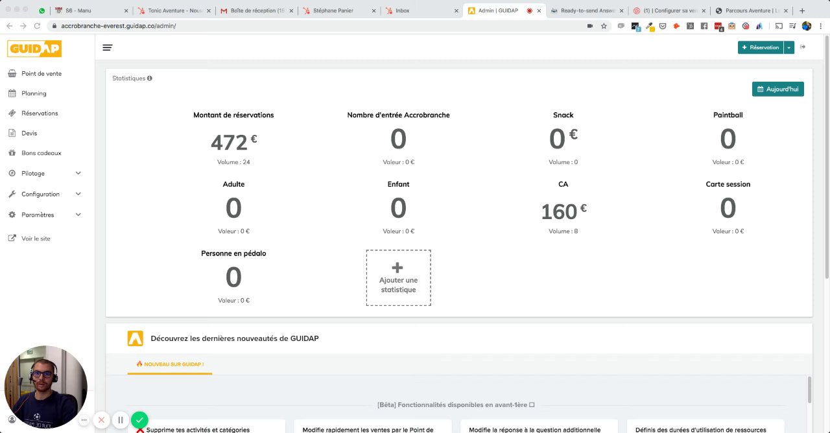Click Ajouter une statistique tile
This screenshot has width=830, height=433.
click(x=398, y=277)
